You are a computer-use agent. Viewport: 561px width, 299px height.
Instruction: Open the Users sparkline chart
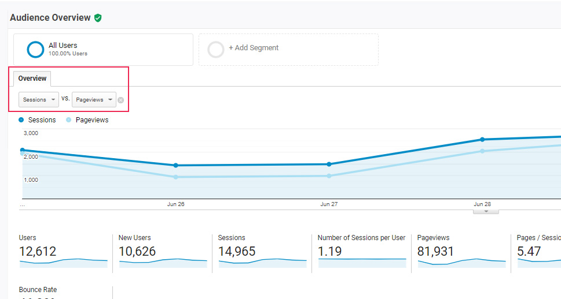64,263
